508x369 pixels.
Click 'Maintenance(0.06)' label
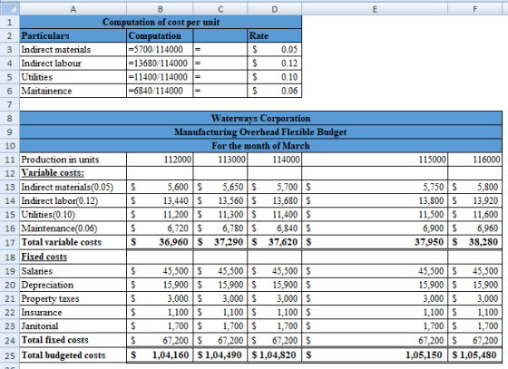pos(73,228)
